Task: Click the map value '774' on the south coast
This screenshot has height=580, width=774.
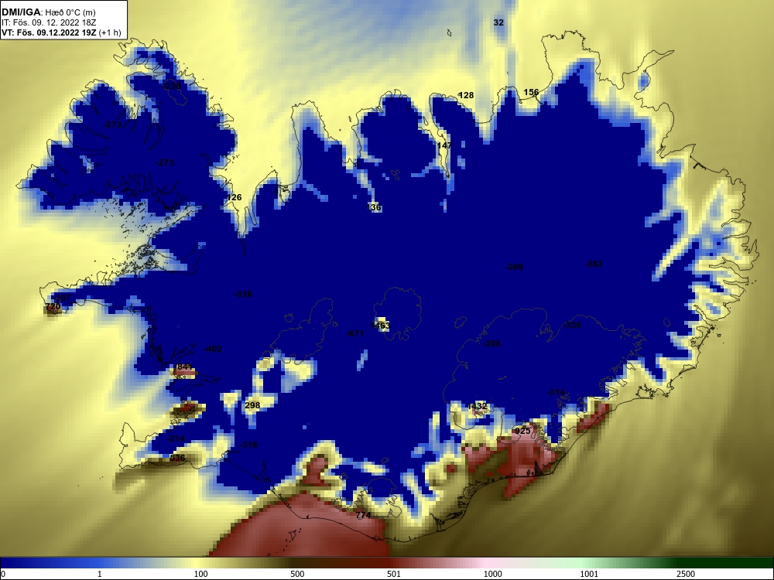Action: [363, 515]
